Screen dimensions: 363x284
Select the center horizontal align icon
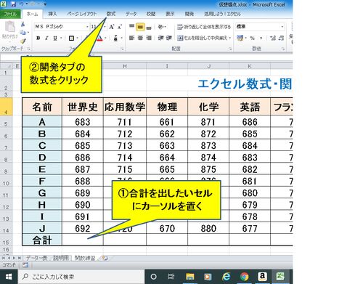tap(140, 38)
